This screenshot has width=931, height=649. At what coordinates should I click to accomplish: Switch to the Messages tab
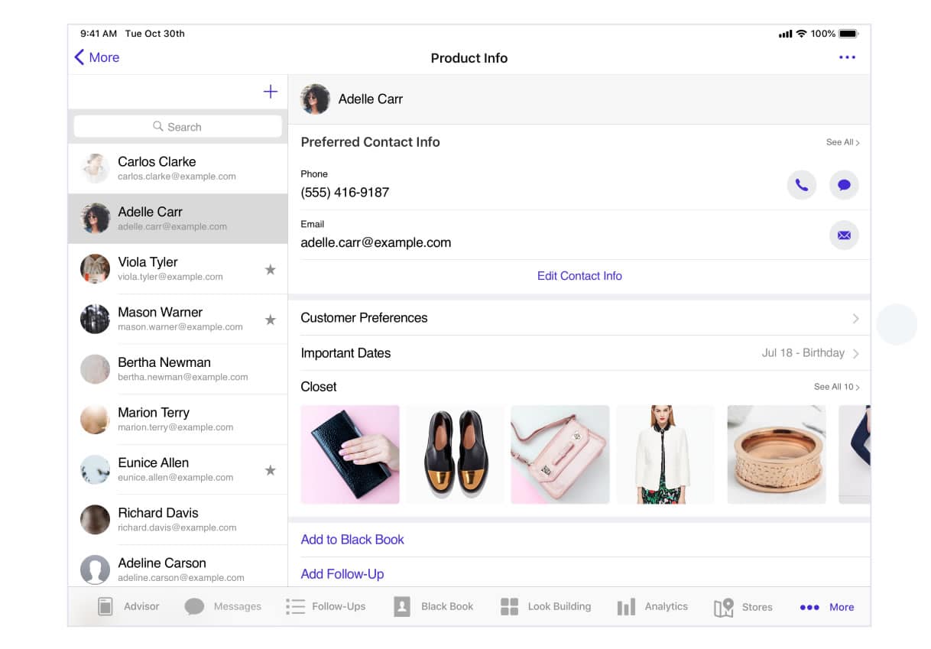(222, 607)
